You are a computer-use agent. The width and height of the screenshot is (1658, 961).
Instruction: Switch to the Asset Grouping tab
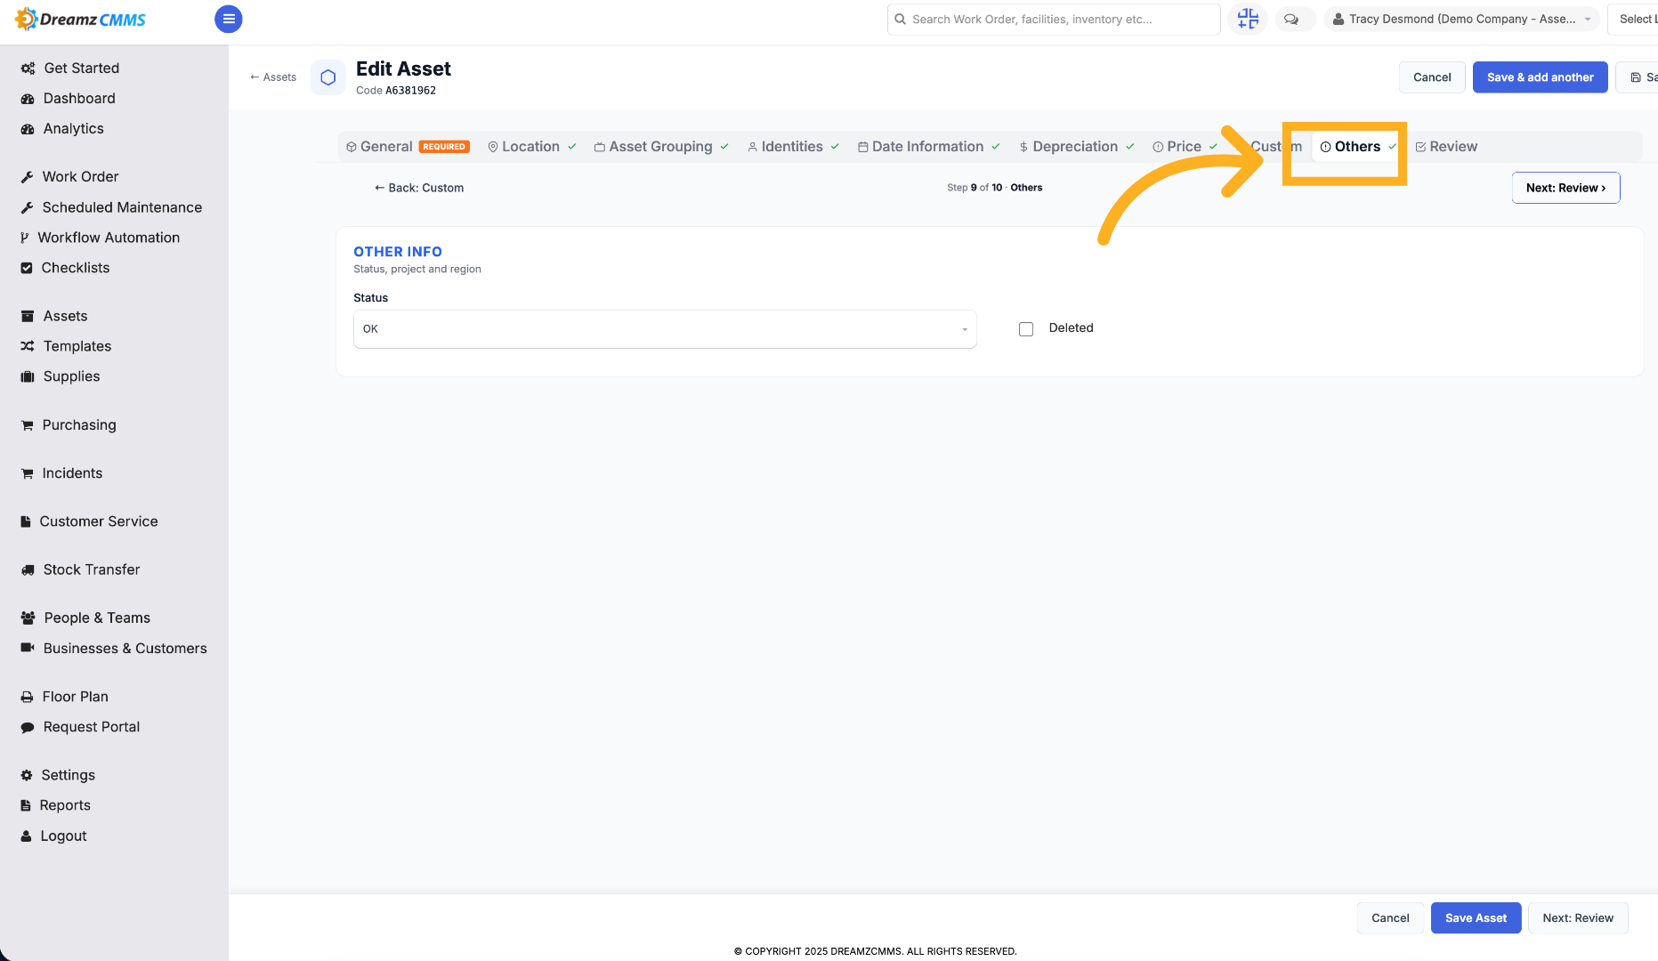tap(661, 147)
